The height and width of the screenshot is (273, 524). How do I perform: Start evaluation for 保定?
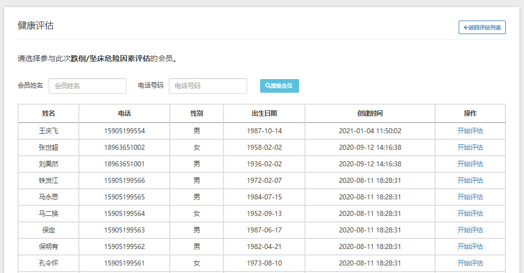coord(470,230)
